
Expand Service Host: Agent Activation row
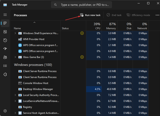point(15,113)
